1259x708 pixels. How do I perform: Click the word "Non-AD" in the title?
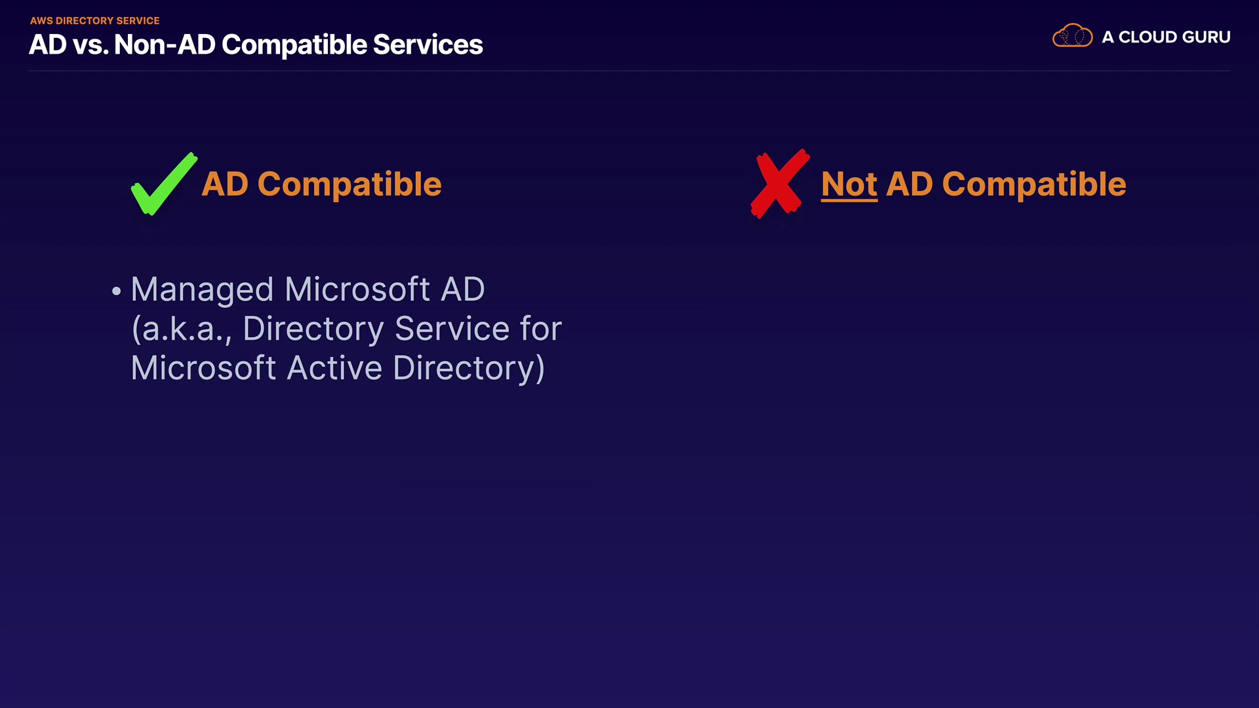point(165,45)
